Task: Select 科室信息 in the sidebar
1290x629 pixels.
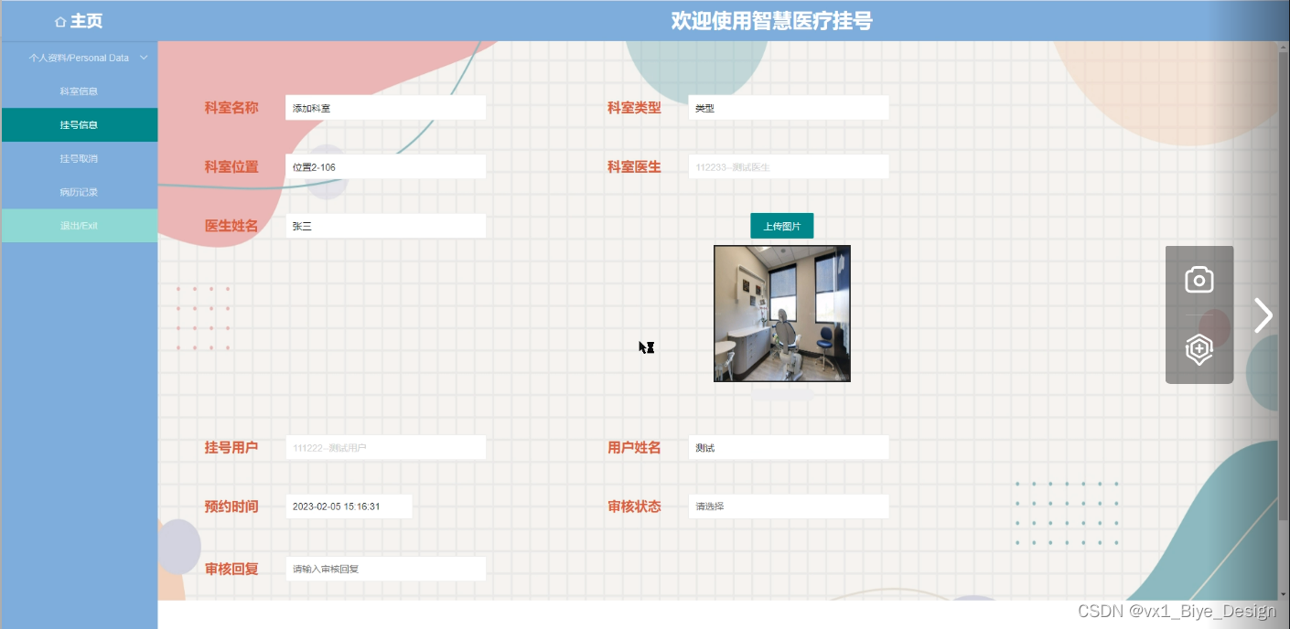Action: pos(79,91)
